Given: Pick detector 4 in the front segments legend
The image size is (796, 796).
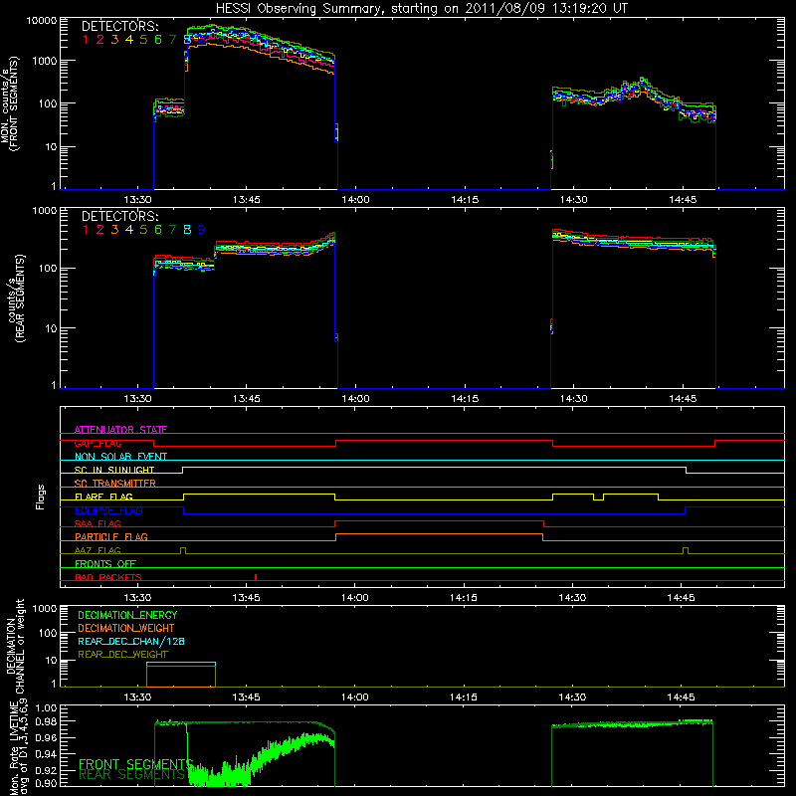Looking at the screenshot, I should [x=129, y=40].
